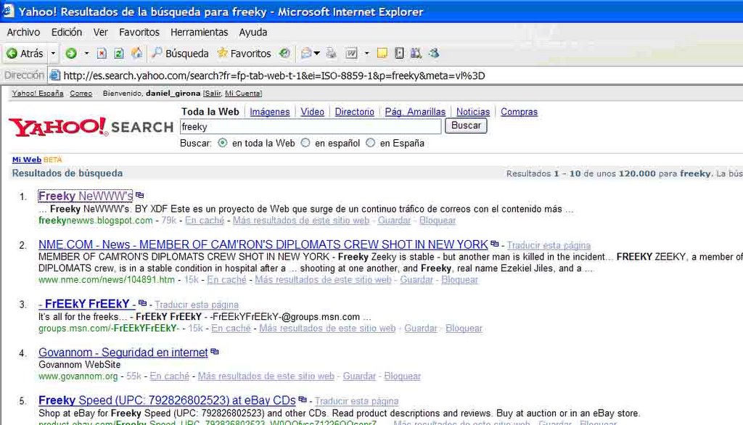The height and width of the screenshot is (425, 743).
Task: Open the Freeky Speed eBay CDs link
Action: [168, 400]
